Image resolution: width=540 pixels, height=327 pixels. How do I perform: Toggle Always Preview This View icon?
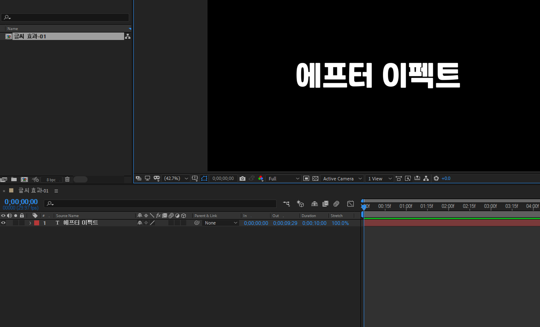point(139,178)
